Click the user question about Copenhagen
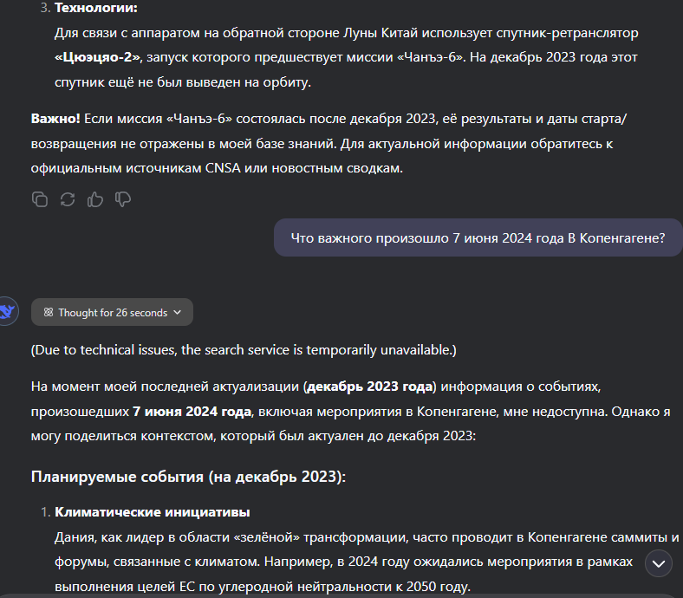 478,237
